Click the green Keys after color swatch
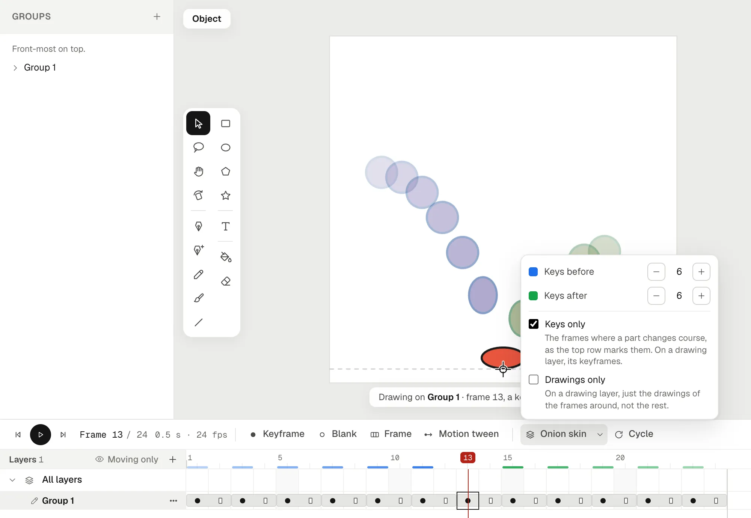The image size is (751, 518). click(x=533, y=296)
